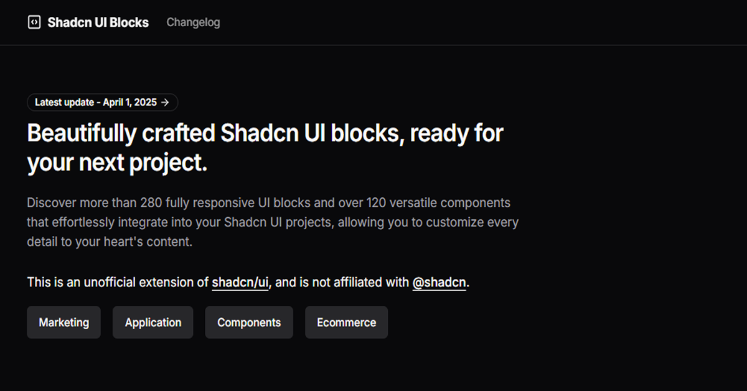This screenshot has width=747, height=391.
Task: Select the Marketing category
Action: click(x=63, y=322)
